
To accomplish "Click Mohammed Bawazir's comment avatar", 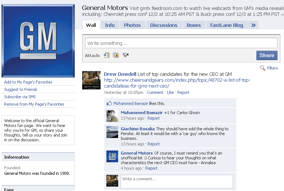I will (112, 116).
